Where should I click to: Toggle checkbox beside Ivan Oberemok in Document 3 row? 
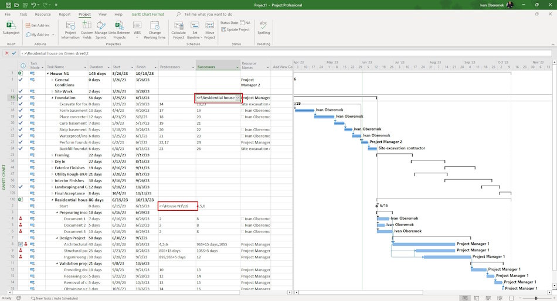[243, 232]
